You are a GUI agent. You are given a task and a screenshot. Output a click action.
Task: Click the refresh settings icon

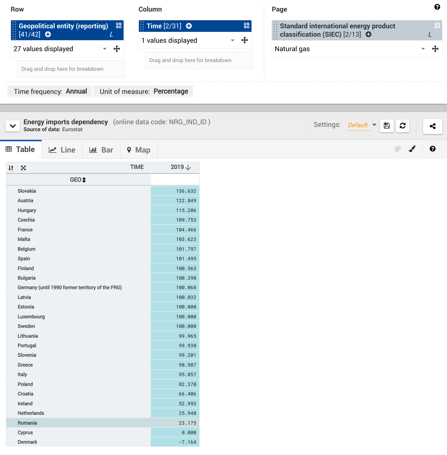point(403,126)
